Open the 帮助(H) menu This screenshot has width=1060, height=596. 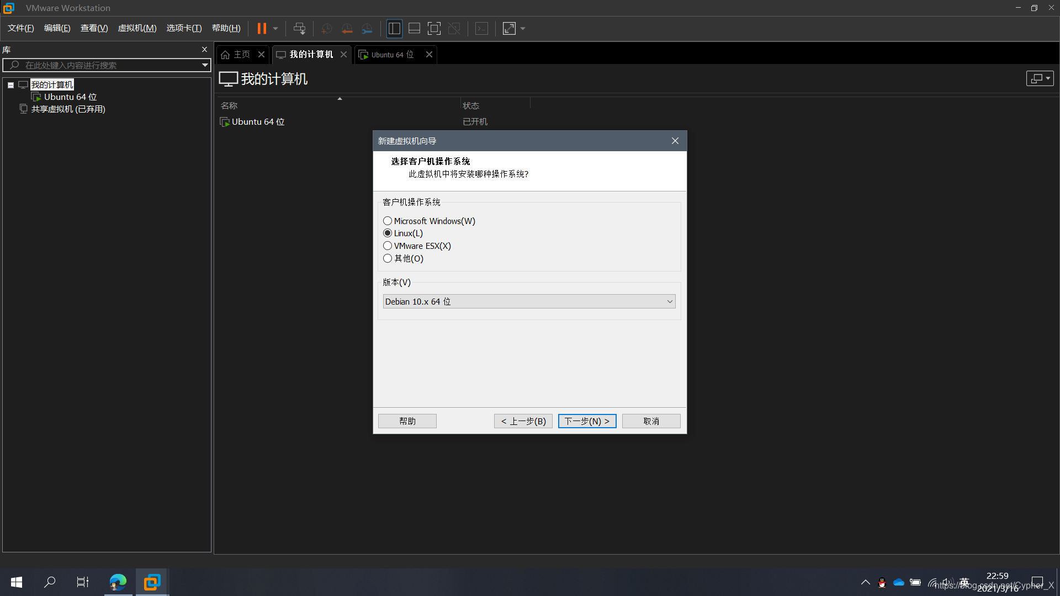pos(226,28)
